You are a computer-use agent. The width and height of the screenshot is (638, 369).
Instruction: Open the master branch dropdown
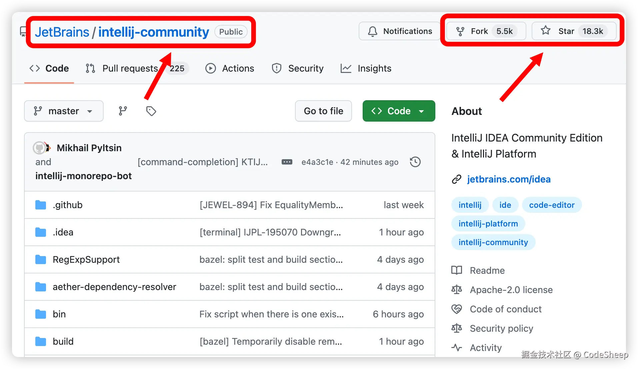pos(64,111)
